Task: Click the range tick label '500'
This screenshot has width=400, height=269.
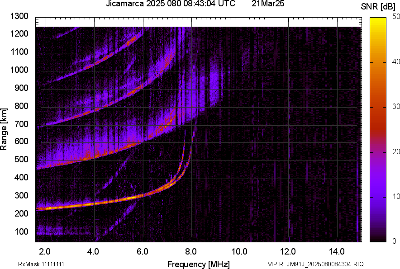Action: (x=21, y=159)
